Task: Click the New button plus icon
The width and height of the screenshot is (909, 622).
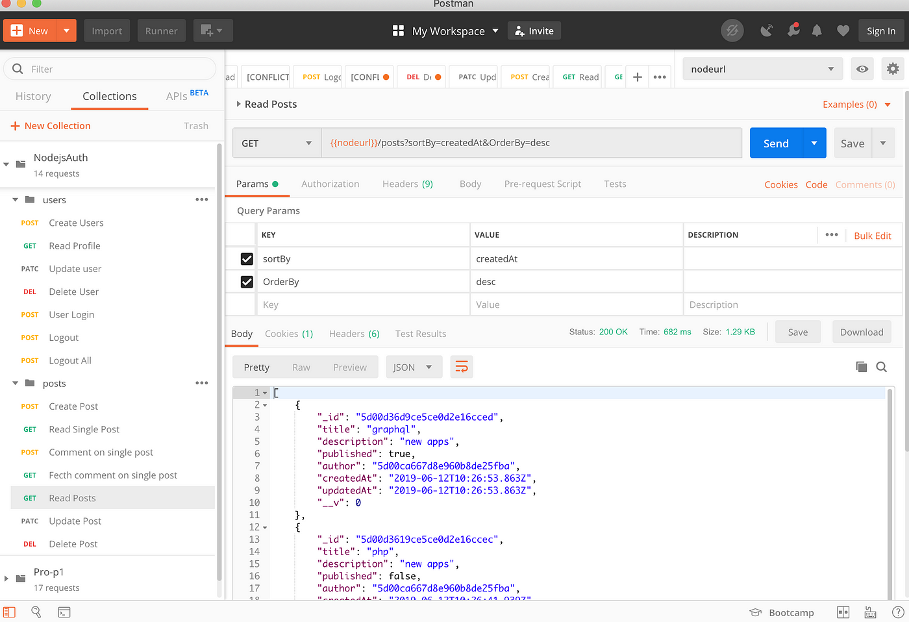Action: 17,31
